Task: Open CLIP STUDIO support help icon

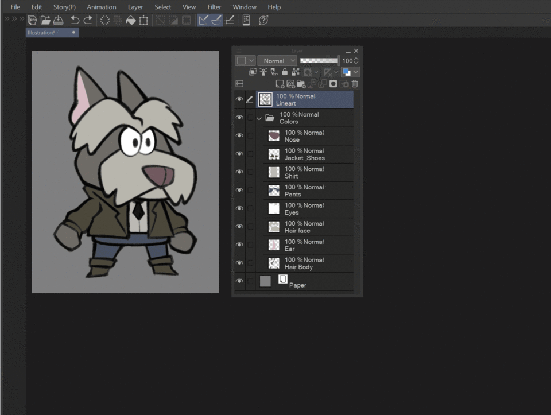Action: click(x=263, y=20)
